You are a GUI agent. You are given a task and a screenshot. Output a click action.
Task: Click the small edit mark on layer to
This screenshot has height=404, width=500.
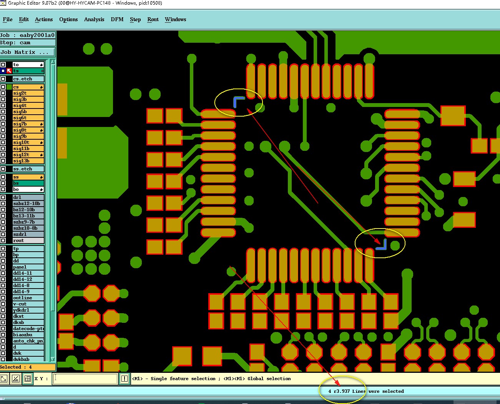[x=42, y=65]
